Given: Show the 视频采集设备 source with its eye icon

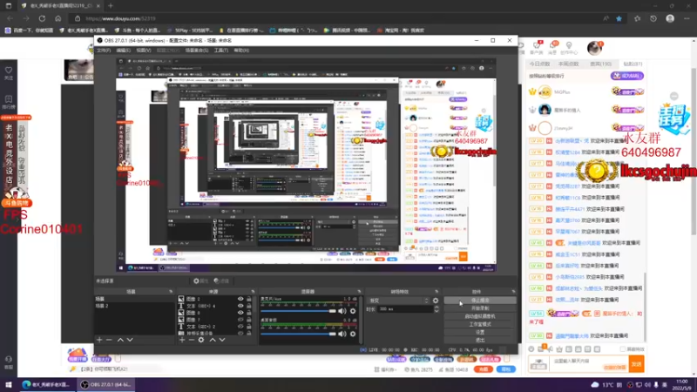Looking at the screenshot, I should pos(240,333).
